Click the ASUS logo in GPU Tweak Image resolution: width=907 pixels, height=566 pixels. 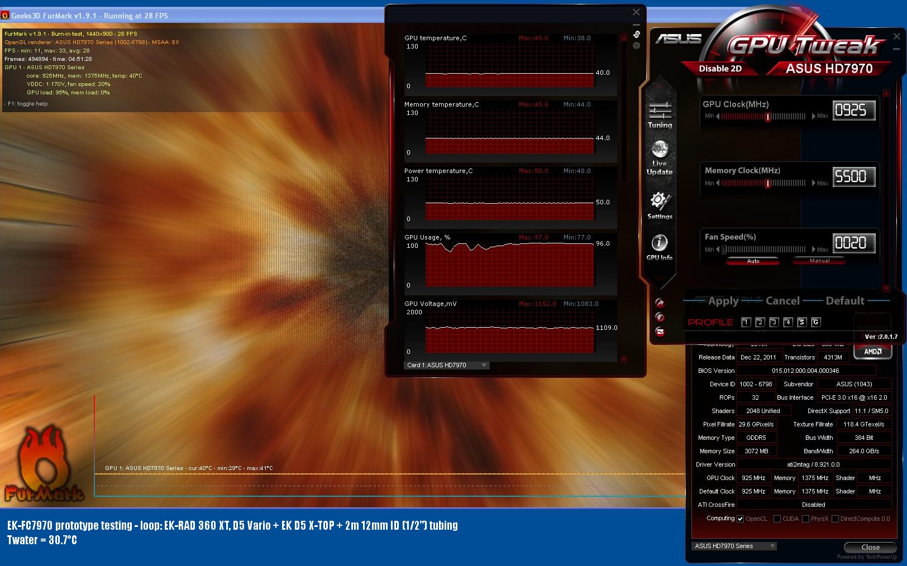[678, 39]
